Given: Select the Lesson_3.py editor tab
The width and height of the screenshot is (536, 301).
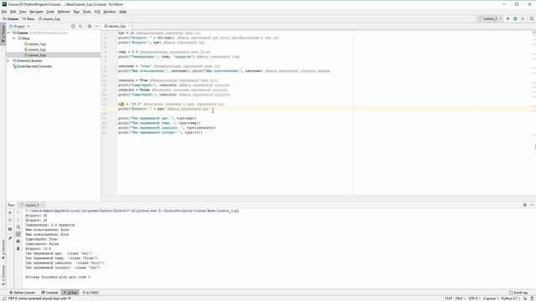Looking at the screenshot, I should [117, 26].
